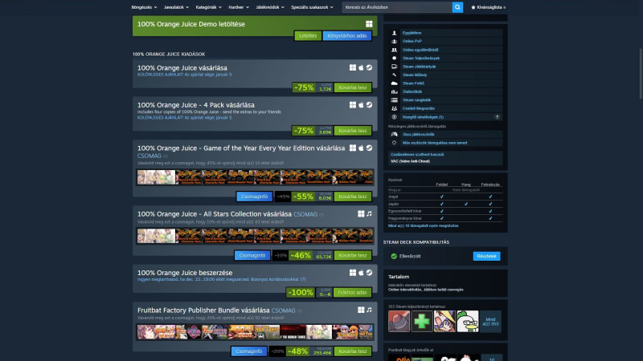
Task: Click the Fiókhoz adás button
Action: (352, 292)
